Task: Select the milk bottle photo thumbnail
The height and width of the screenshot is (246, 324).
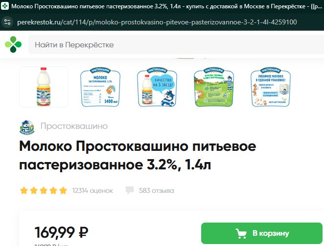Action: pos(44,87)
